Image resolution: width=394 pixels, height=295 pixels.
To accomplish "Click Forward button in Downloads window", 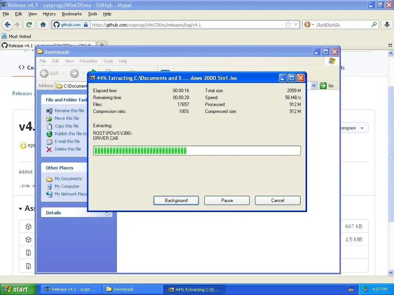I will coord(74,73).
